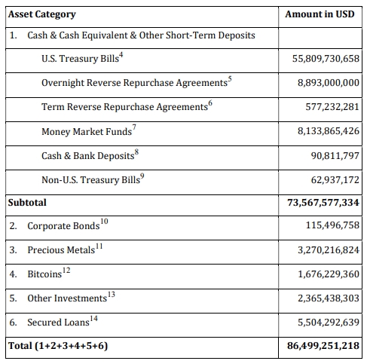The width and height of the screenshot is (367, 364).
Task: Click footnote 7 beside Money Market Funds
Action: pos(134,127)
